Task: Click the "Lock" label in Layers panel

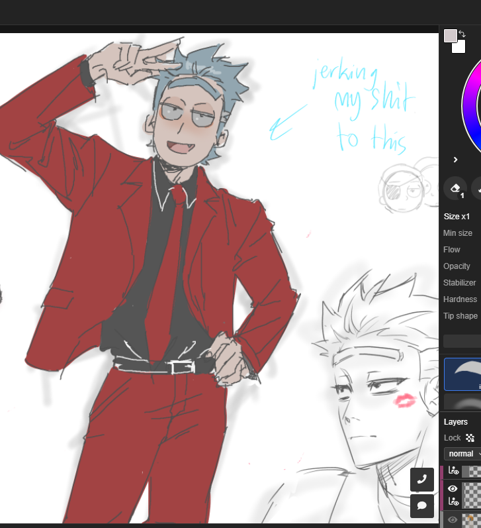Action: [452, 438]
